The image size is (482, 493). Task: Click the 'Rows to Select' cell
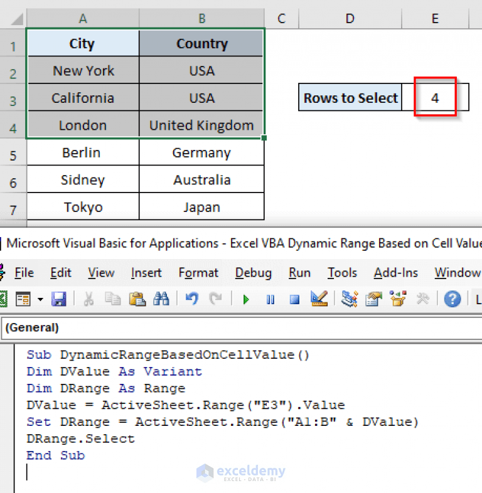pos(350,97)
